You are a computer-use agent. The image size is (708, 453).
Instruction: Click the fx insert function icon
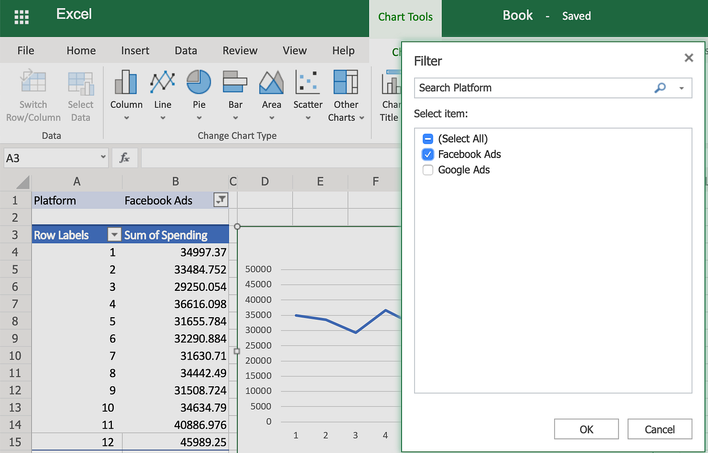click(x=124, y=158)
